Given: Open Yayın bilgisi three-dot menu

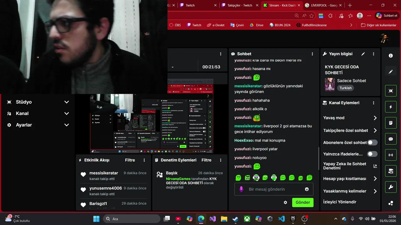Looking at the screenshot, I should 373,54.
